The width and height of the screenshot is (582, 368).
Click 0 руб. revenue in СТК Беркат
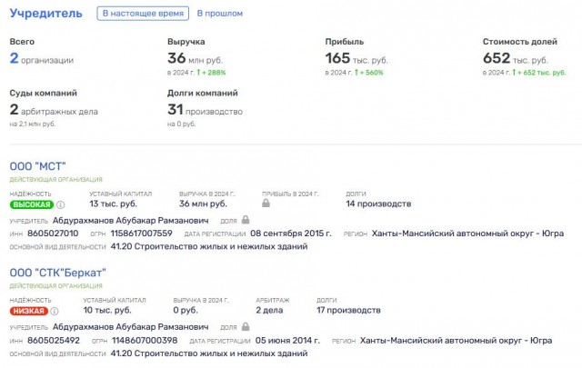186,310
